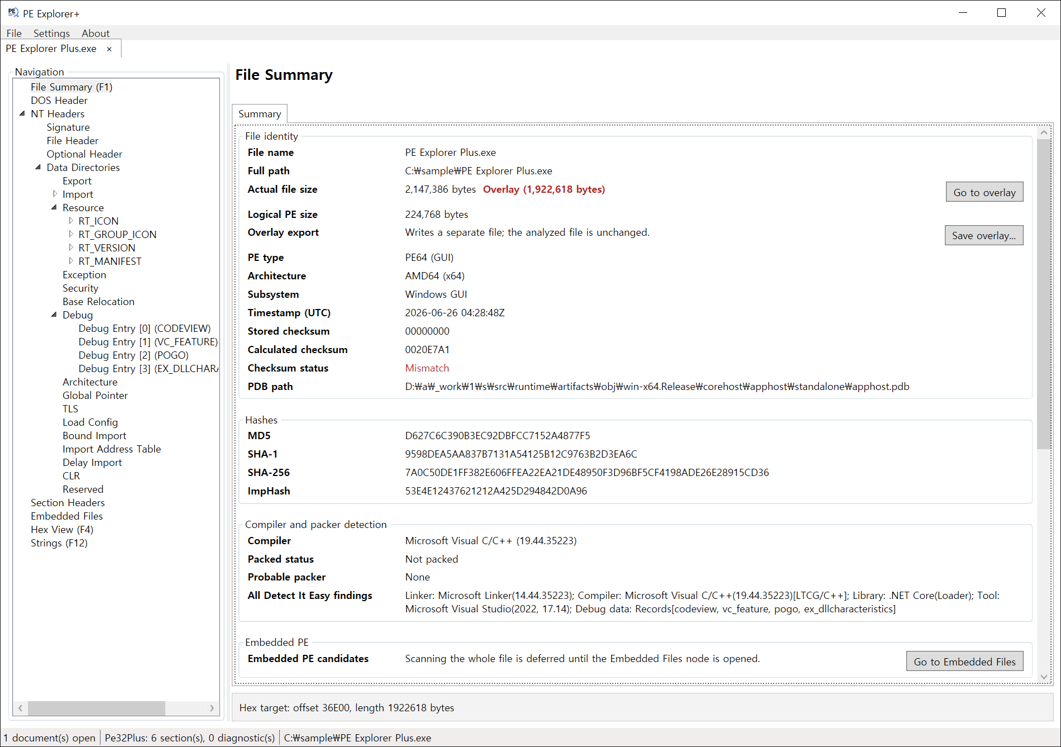Switch to the PE Explorer Plus.exe document tab

51,49
